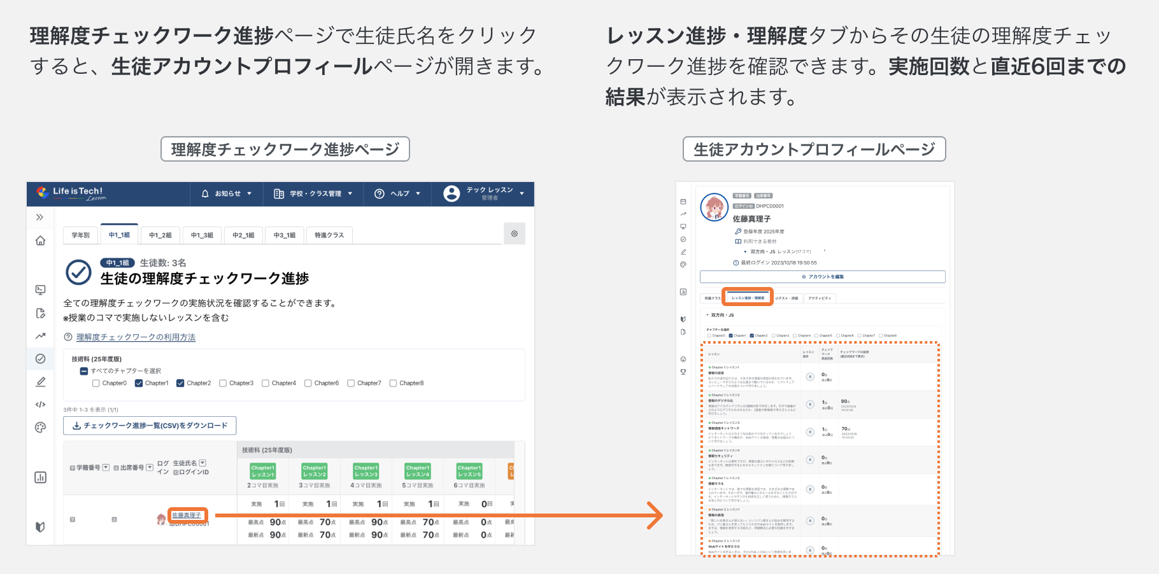
Task: Select the palette icon in the left sidebar
Action: [x=41, y=428]
